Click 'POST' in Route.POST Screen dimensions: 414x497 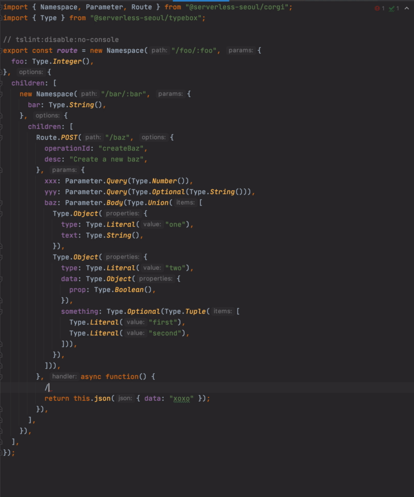point(69,138)
